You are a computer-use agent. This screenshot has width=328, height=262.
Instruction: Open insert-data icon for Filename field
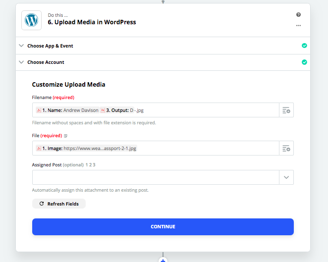click(x=286, y=110)
